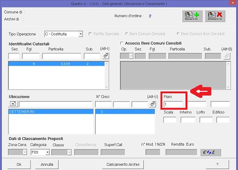Select the cadastral row 9 5338 2

(56, 64)
